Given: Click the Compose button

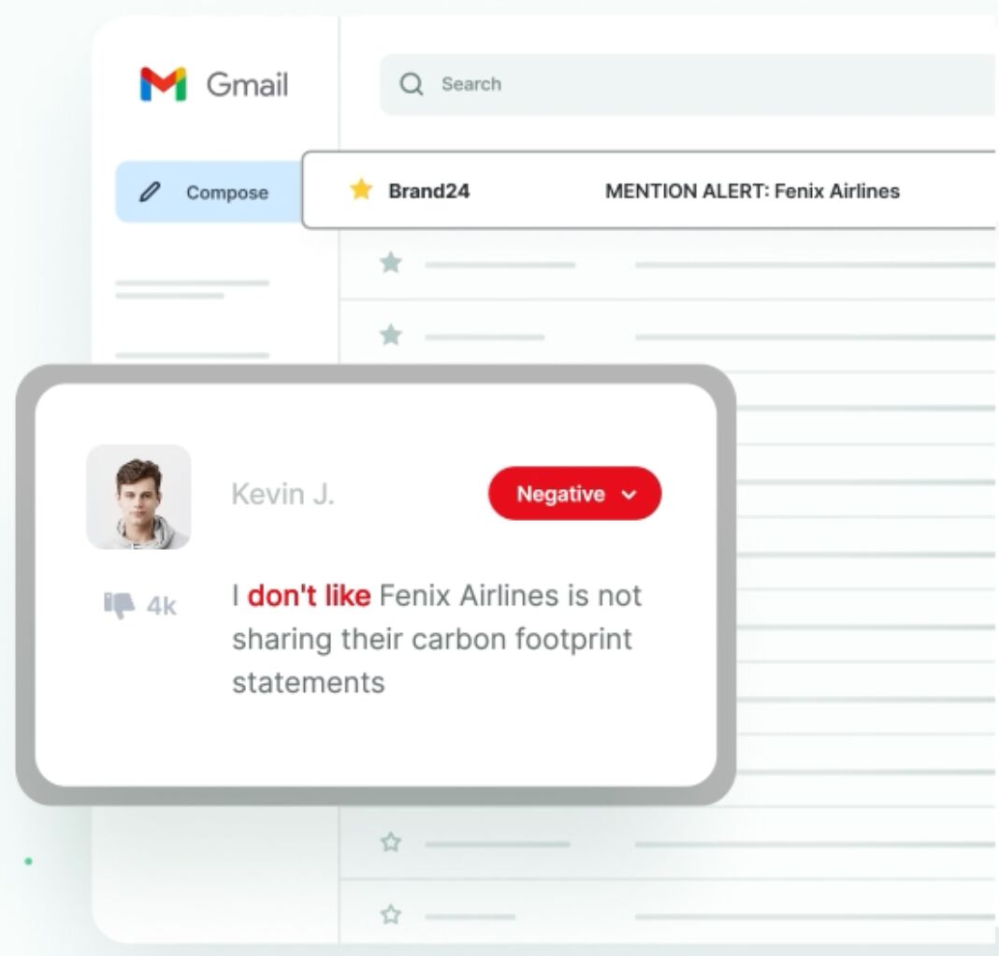Looking at the screenshot, I should 205,192.
